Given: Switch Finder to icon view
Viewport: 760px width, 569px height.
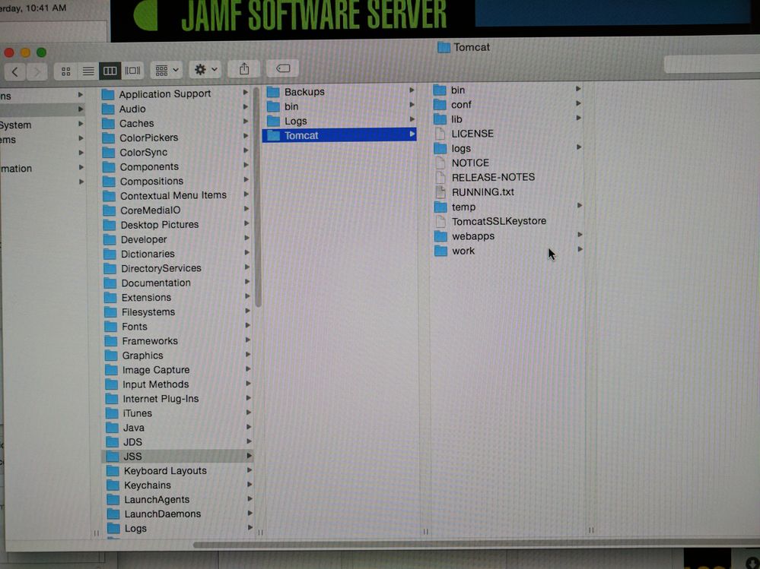Looking at the screenshot, I should (66, 71).
